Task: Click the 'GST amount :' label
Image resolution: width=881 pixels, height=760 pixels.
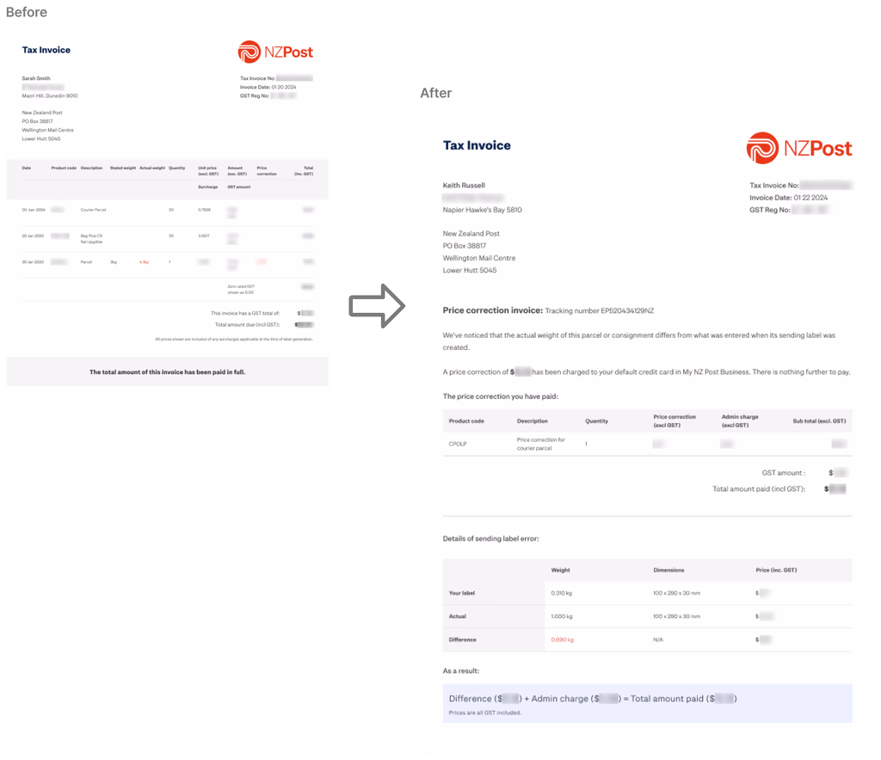Action: tap(783, 473)
